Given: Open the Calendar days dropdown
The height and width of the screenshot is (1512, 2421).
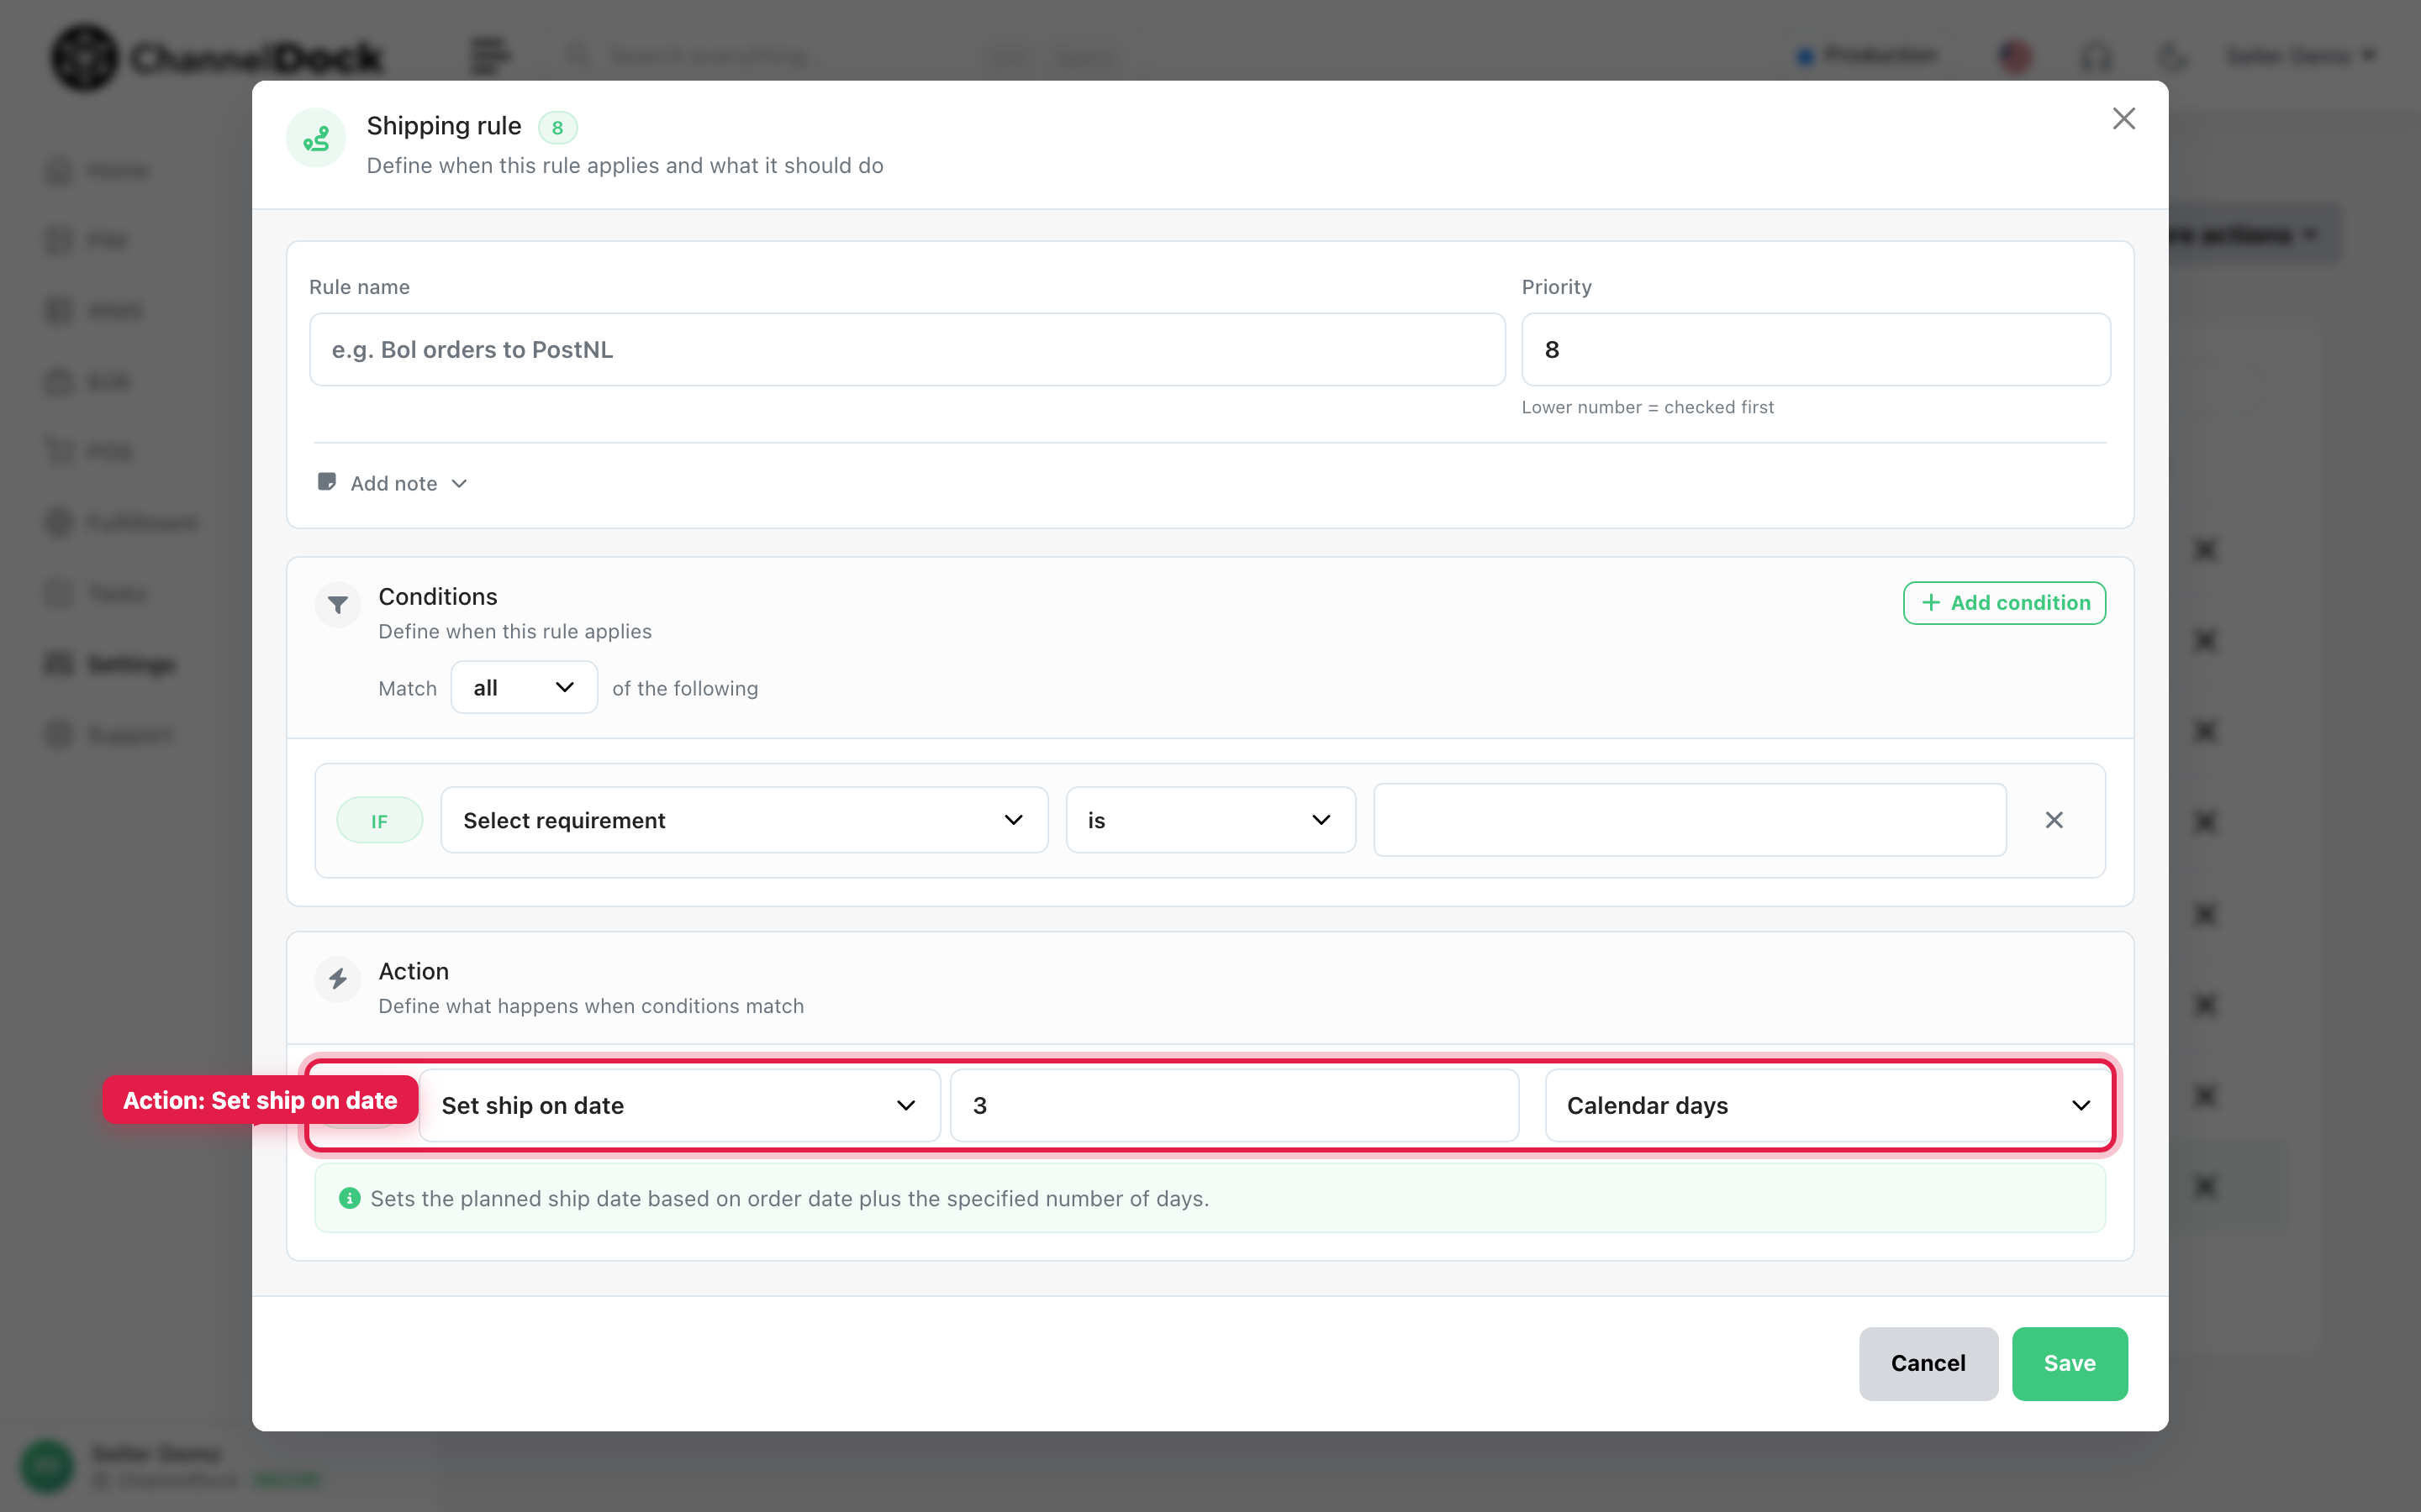Looking at the screenshot, I should 1828,1105.
